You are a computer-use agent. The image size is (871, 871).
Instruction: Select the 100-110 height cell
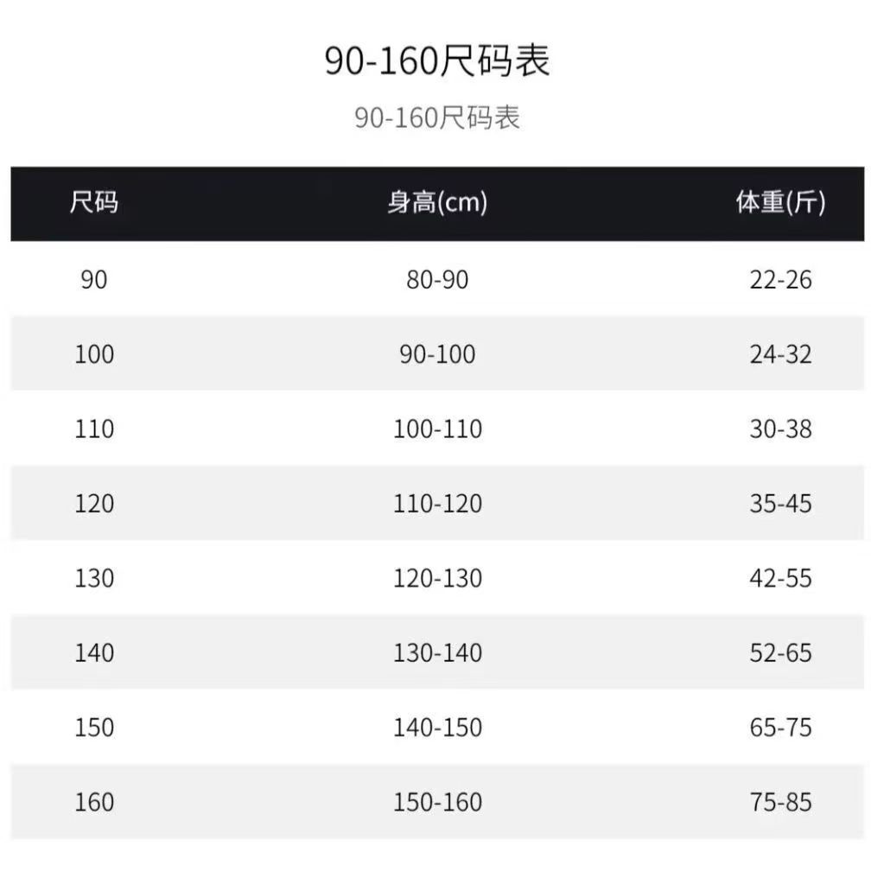coord(437,429)
